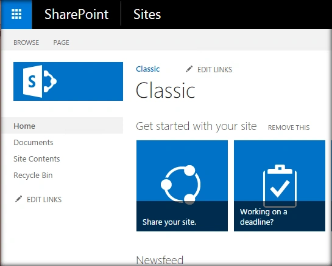The width and height of the screenshot is (332, 266).
Task: Open Documents from the sidebar
Action: pyautogui.click(x=34, y=143)
